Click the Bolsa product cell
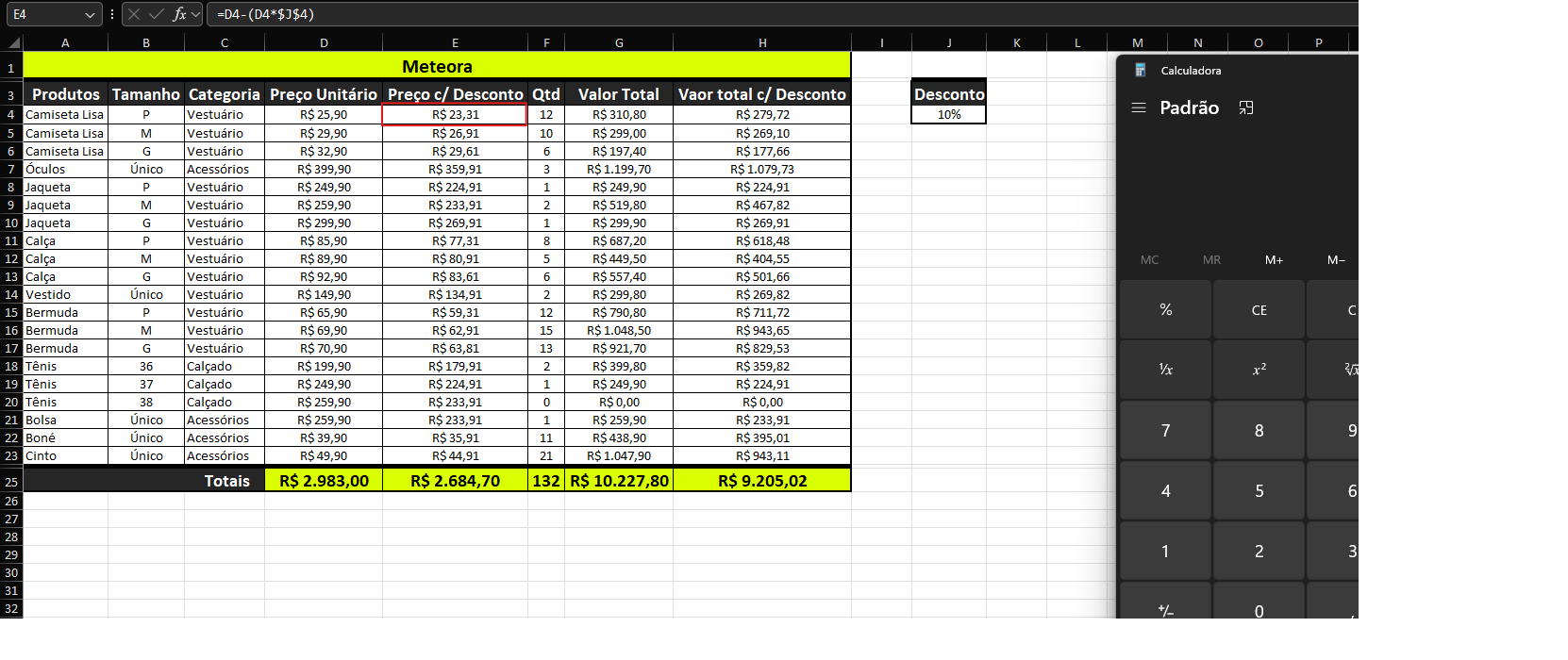The width and height of the screenshot is (1568, 660). (65, 421)
